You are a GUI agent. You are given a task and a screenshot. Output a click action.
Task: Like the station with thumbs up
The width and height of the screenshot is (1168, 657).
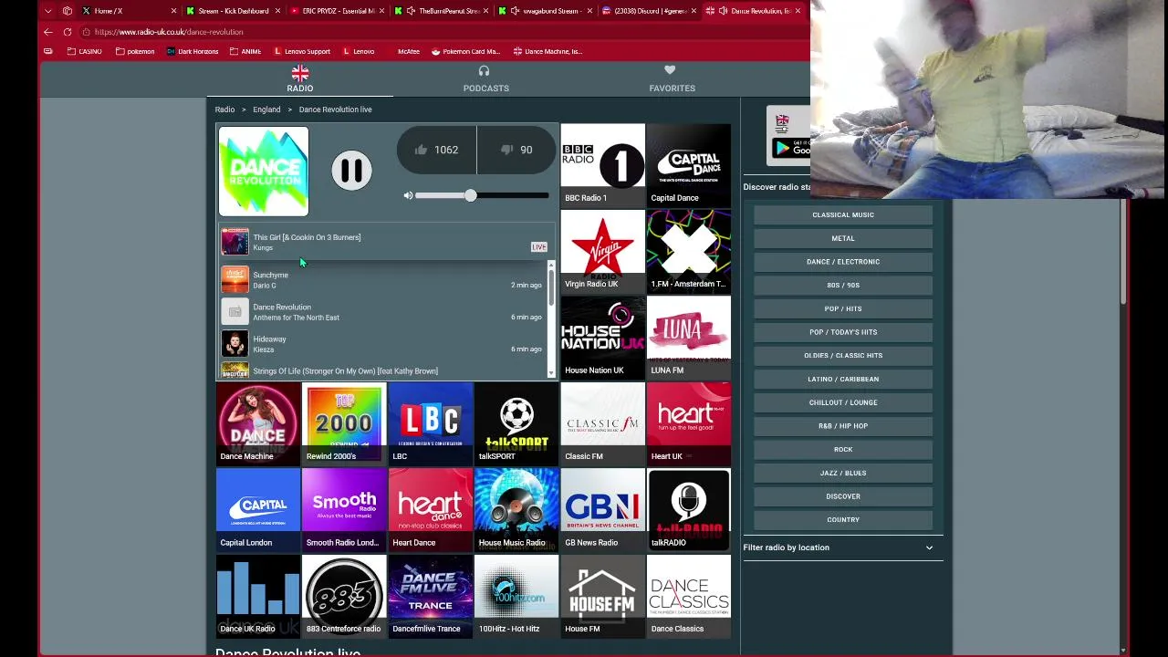pyautogui.click(x=436, y=150)
